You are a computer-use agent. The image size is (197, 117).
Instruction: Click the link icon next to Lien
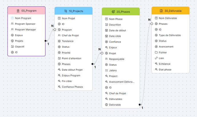point(156,58)
